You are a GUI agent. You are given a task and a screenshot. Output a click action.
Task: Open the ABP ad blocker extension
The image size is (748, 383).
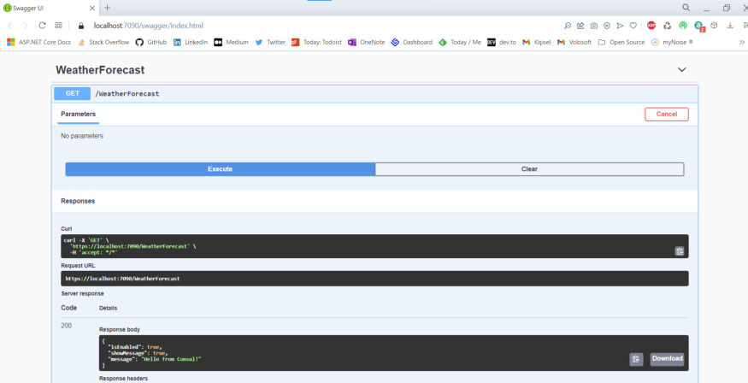(651, 26)
